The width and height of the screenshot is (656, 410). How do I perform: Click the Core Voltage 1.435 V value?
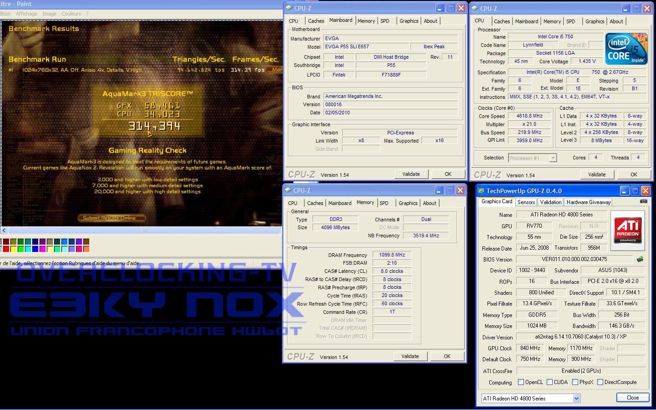click(587, 61)
